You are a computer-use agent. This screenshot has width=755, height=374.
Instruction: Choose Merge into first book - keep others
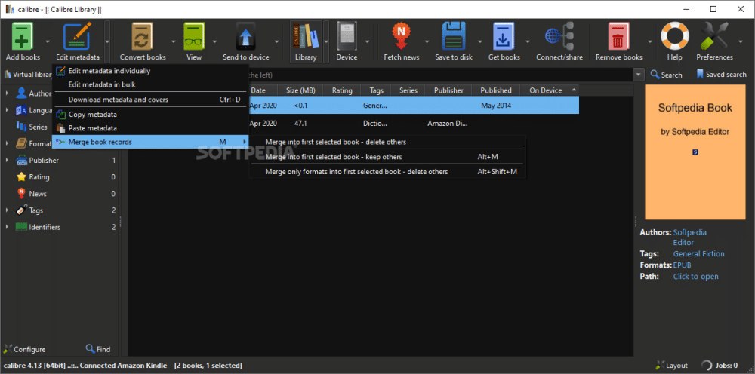(387, 157)
